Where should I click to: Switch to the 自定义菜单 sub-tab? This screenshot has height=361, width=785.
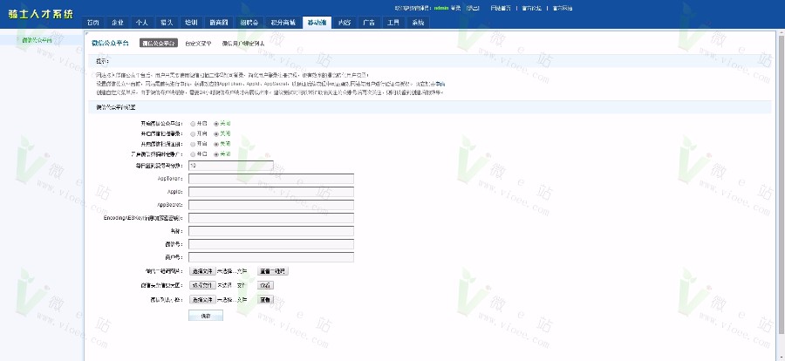coord(198,43)
